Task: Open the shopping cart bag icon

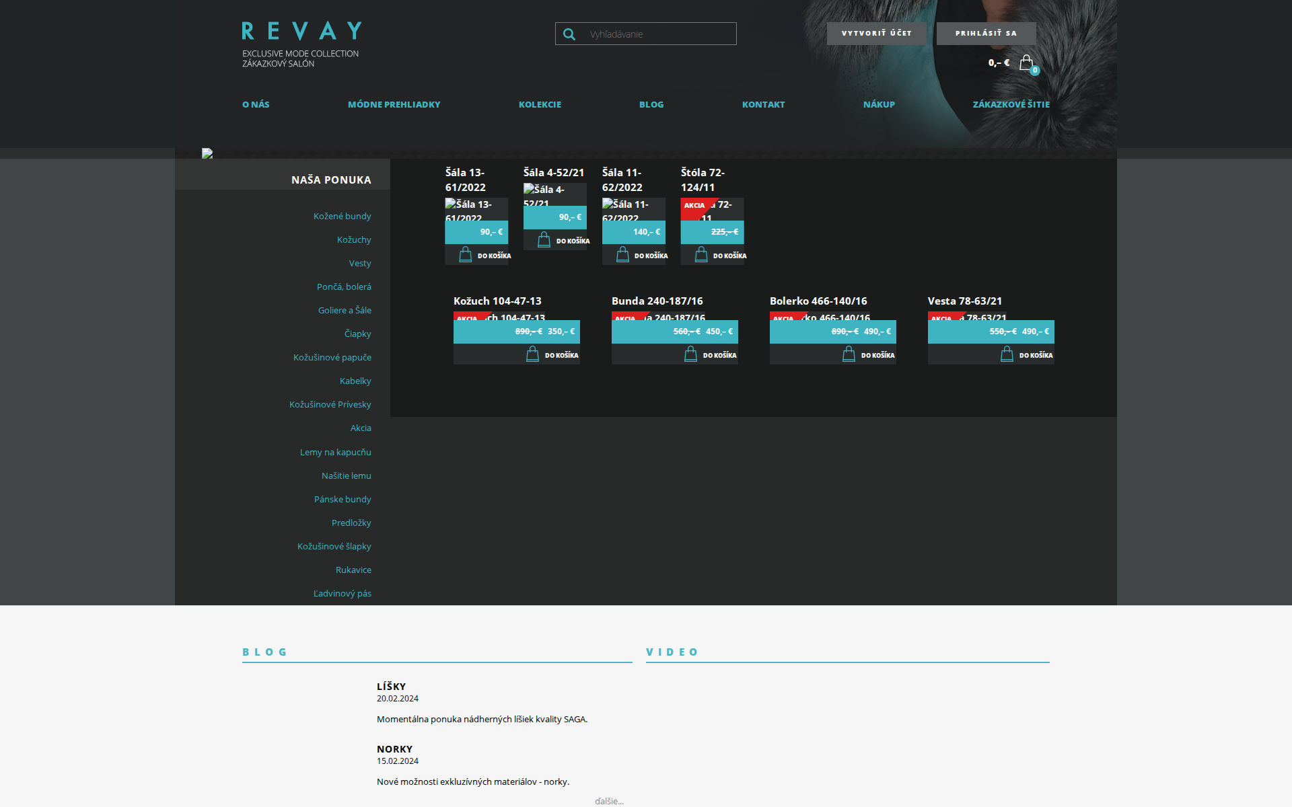Action: click(1026, 63)
